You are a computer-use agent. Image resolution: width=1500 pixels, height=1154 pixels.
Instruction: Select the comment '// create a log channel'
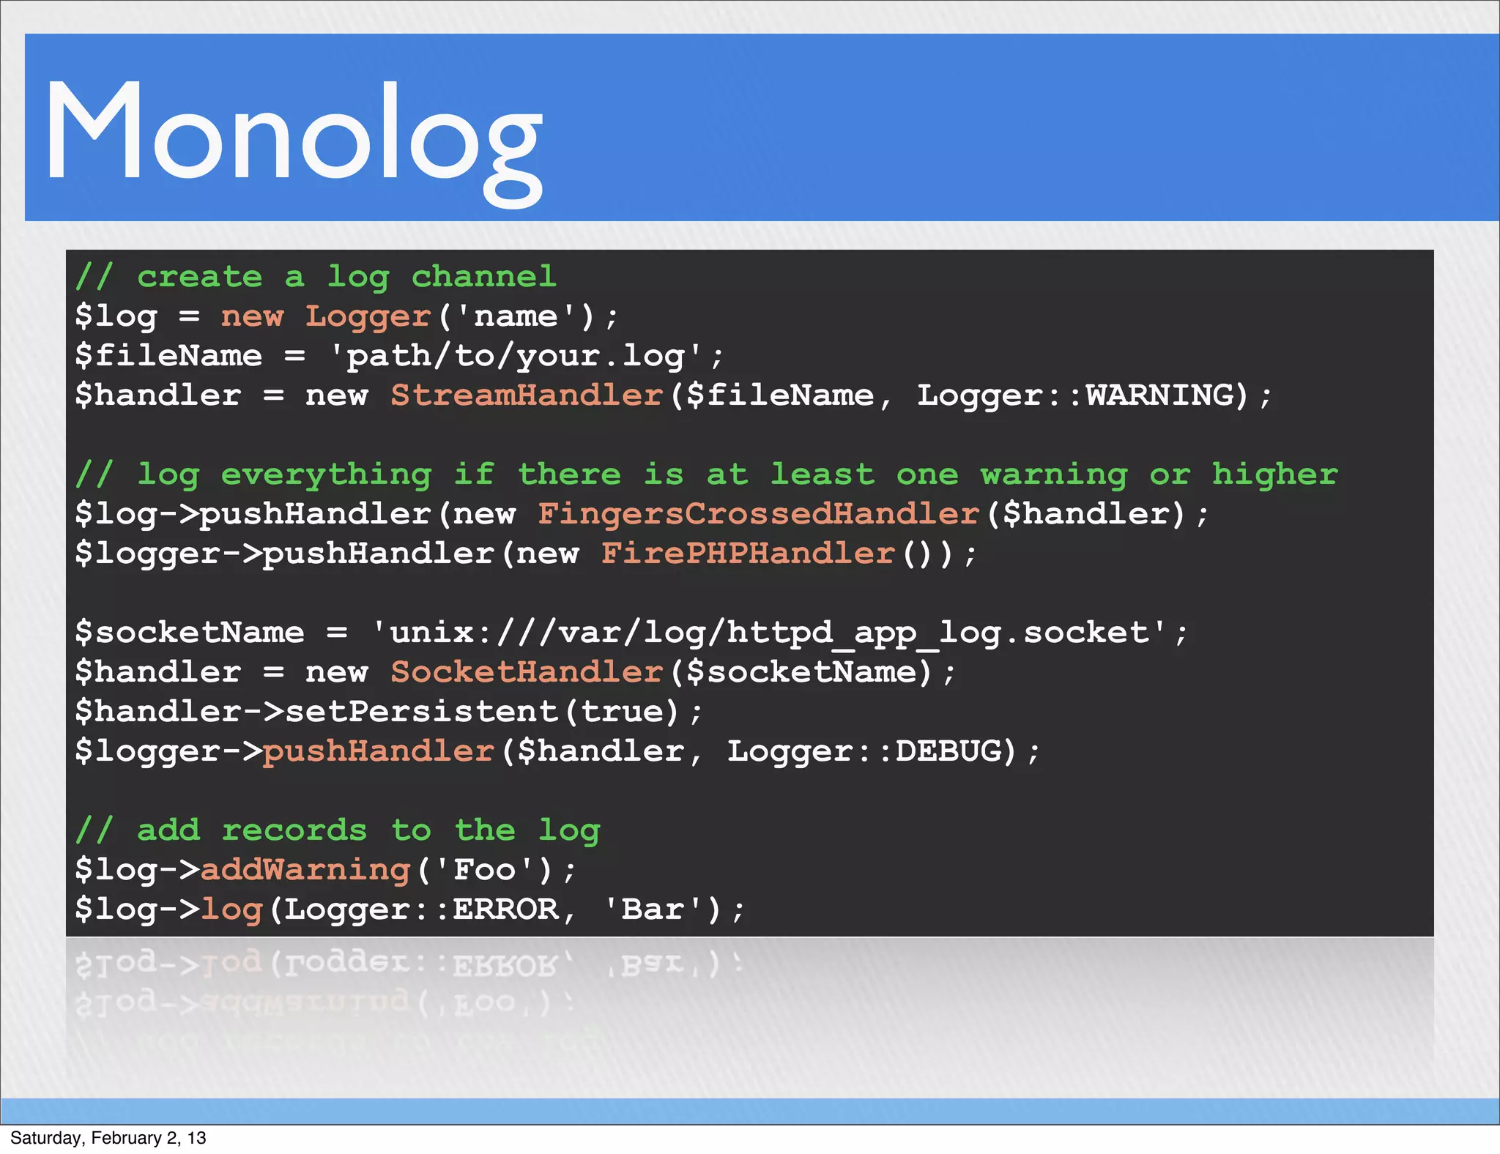pyautogui.click(x=316, y=278)
